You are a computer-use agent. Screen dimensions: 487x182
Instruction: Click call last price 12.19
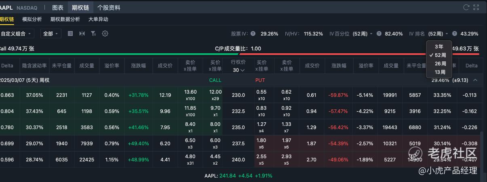[165, 95]
